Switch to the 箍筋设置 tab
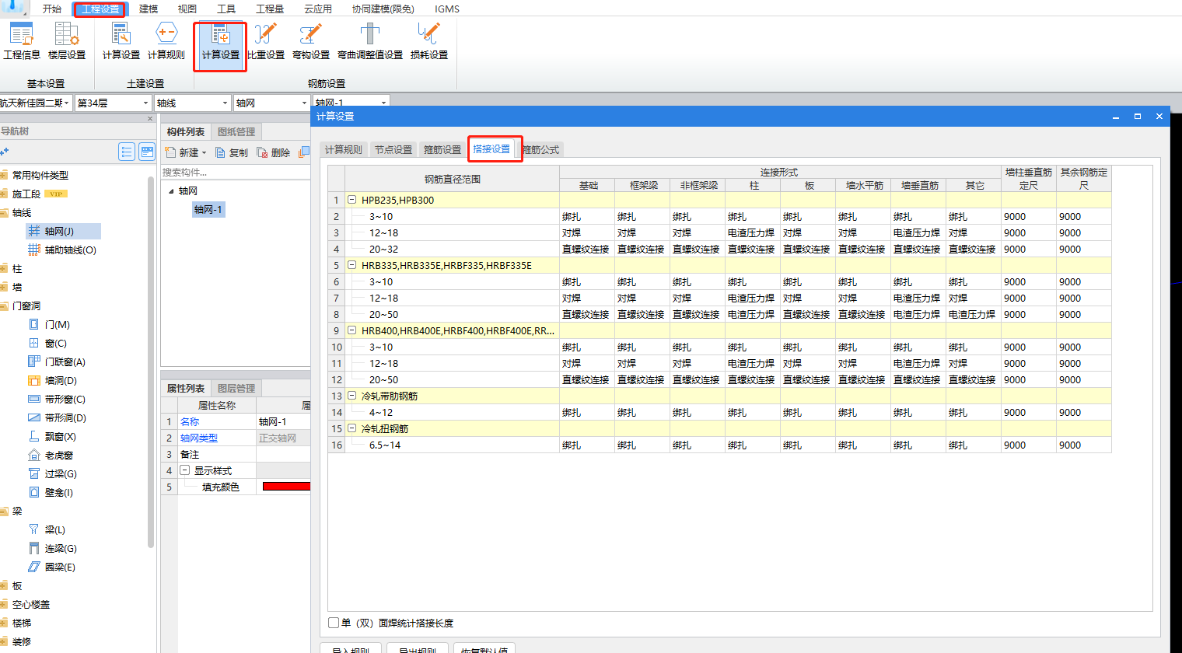 coord(442,149)
